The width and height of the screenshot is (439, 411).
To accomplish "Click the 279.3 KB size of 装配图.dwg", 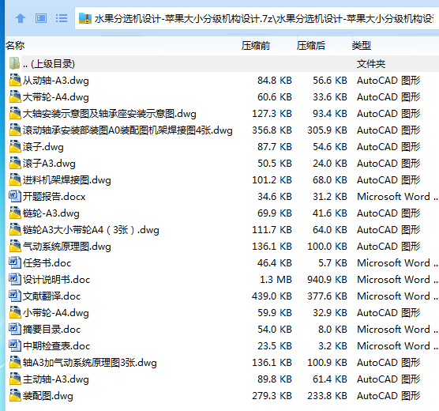I will [x=272, y=396].
